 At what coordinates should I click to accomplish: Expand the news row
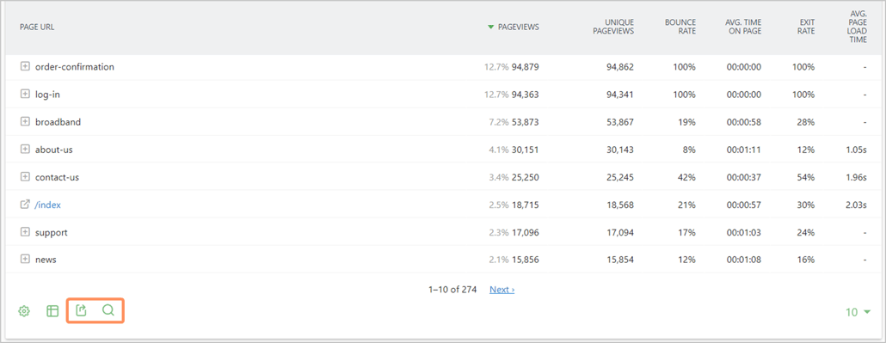point(24,260)
